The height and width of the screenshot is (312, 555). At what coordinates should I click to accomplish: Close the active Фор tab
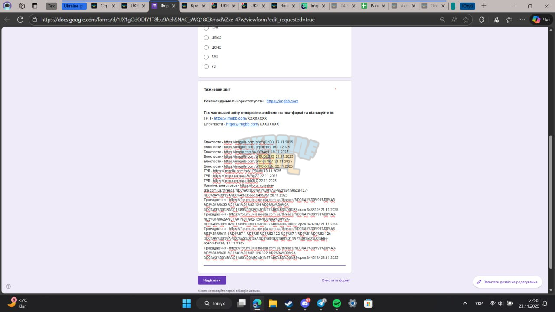[173, 6]
